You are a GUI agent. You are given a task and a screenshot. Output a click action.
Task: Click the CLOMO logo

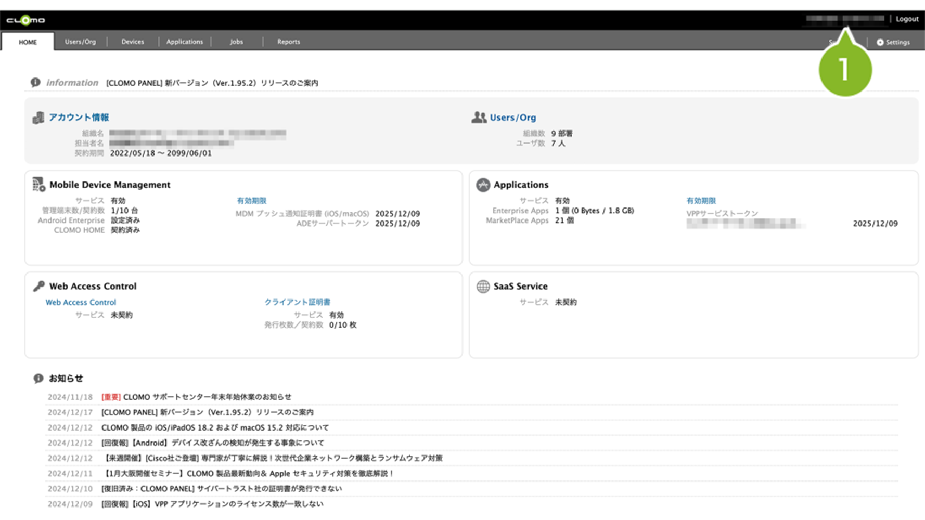click(x=25, y=20)
